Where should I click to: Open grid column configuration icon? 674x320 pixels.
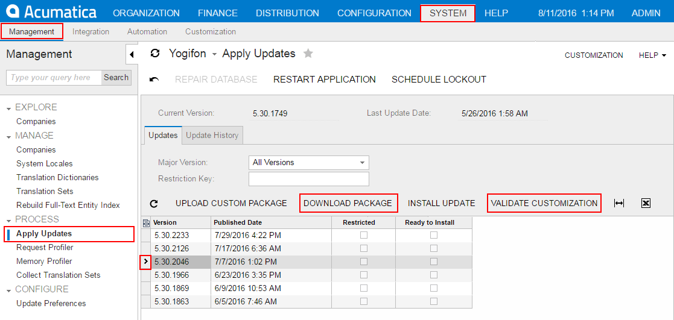pyautogui.click(x=145, y=222)
